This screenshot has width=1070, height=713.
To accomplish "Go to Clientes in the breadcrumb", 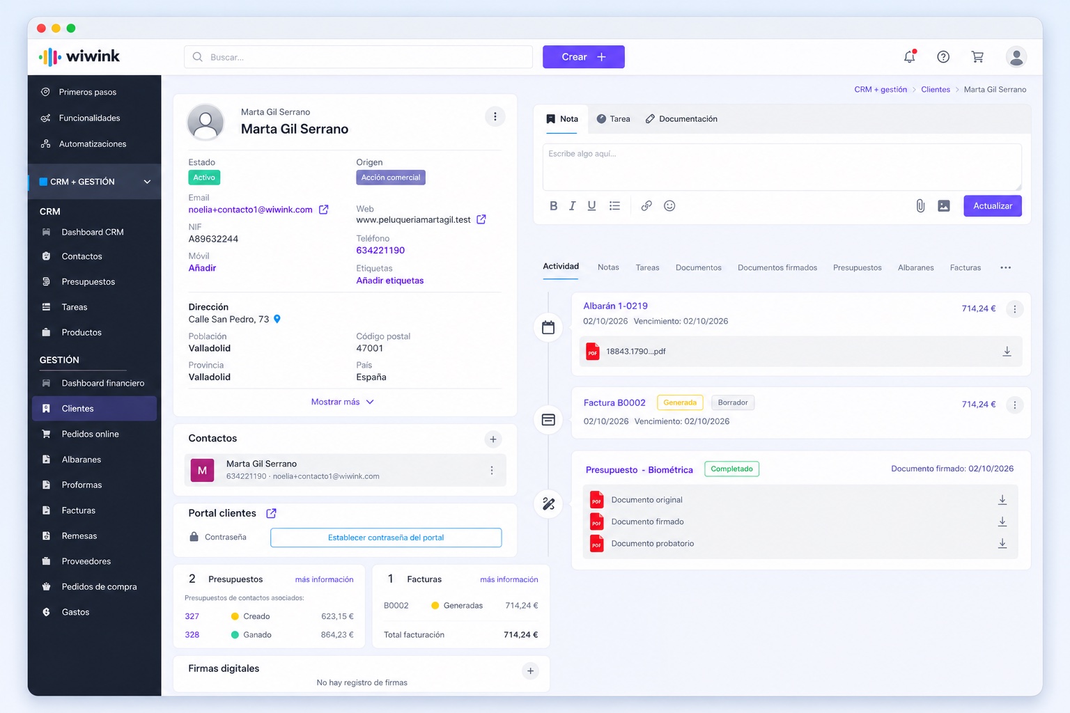I will pos(936,90).
